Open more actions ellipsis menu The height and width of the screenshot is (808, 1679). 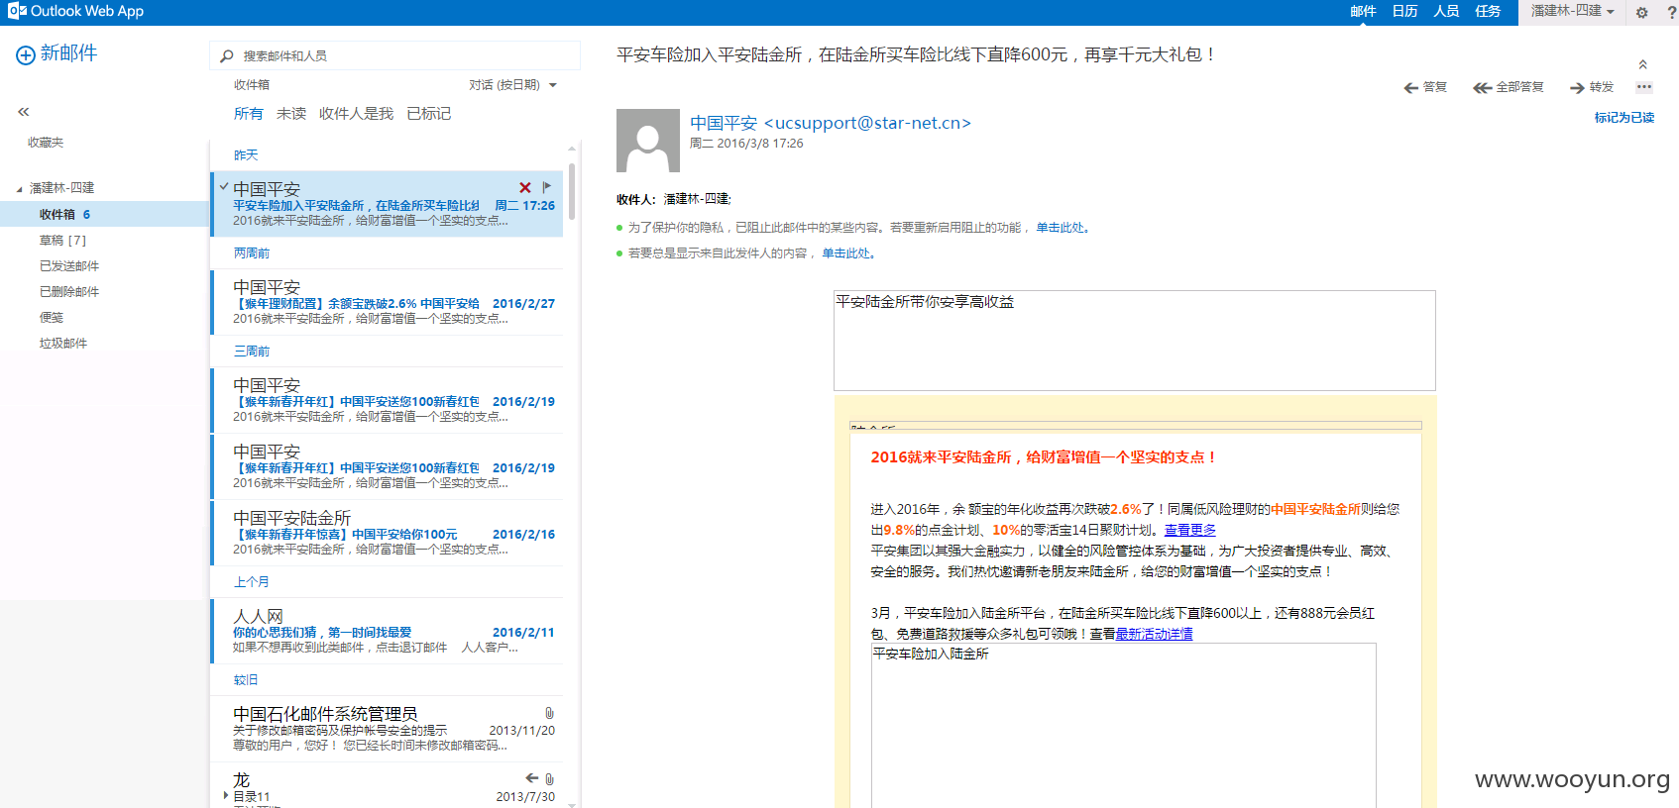[x=1644, y=87]
